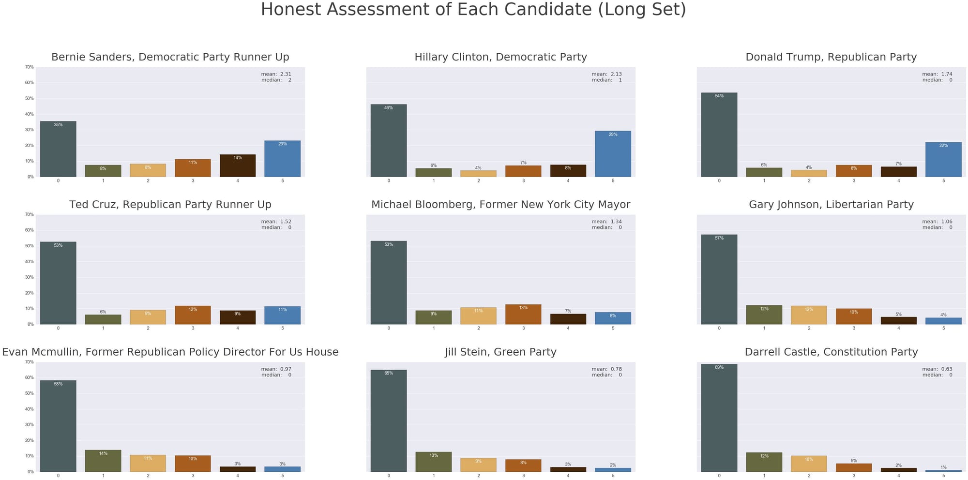Select the 65% bar for Jill Stein
The image size is (968, 480).
tap(389, 420)
